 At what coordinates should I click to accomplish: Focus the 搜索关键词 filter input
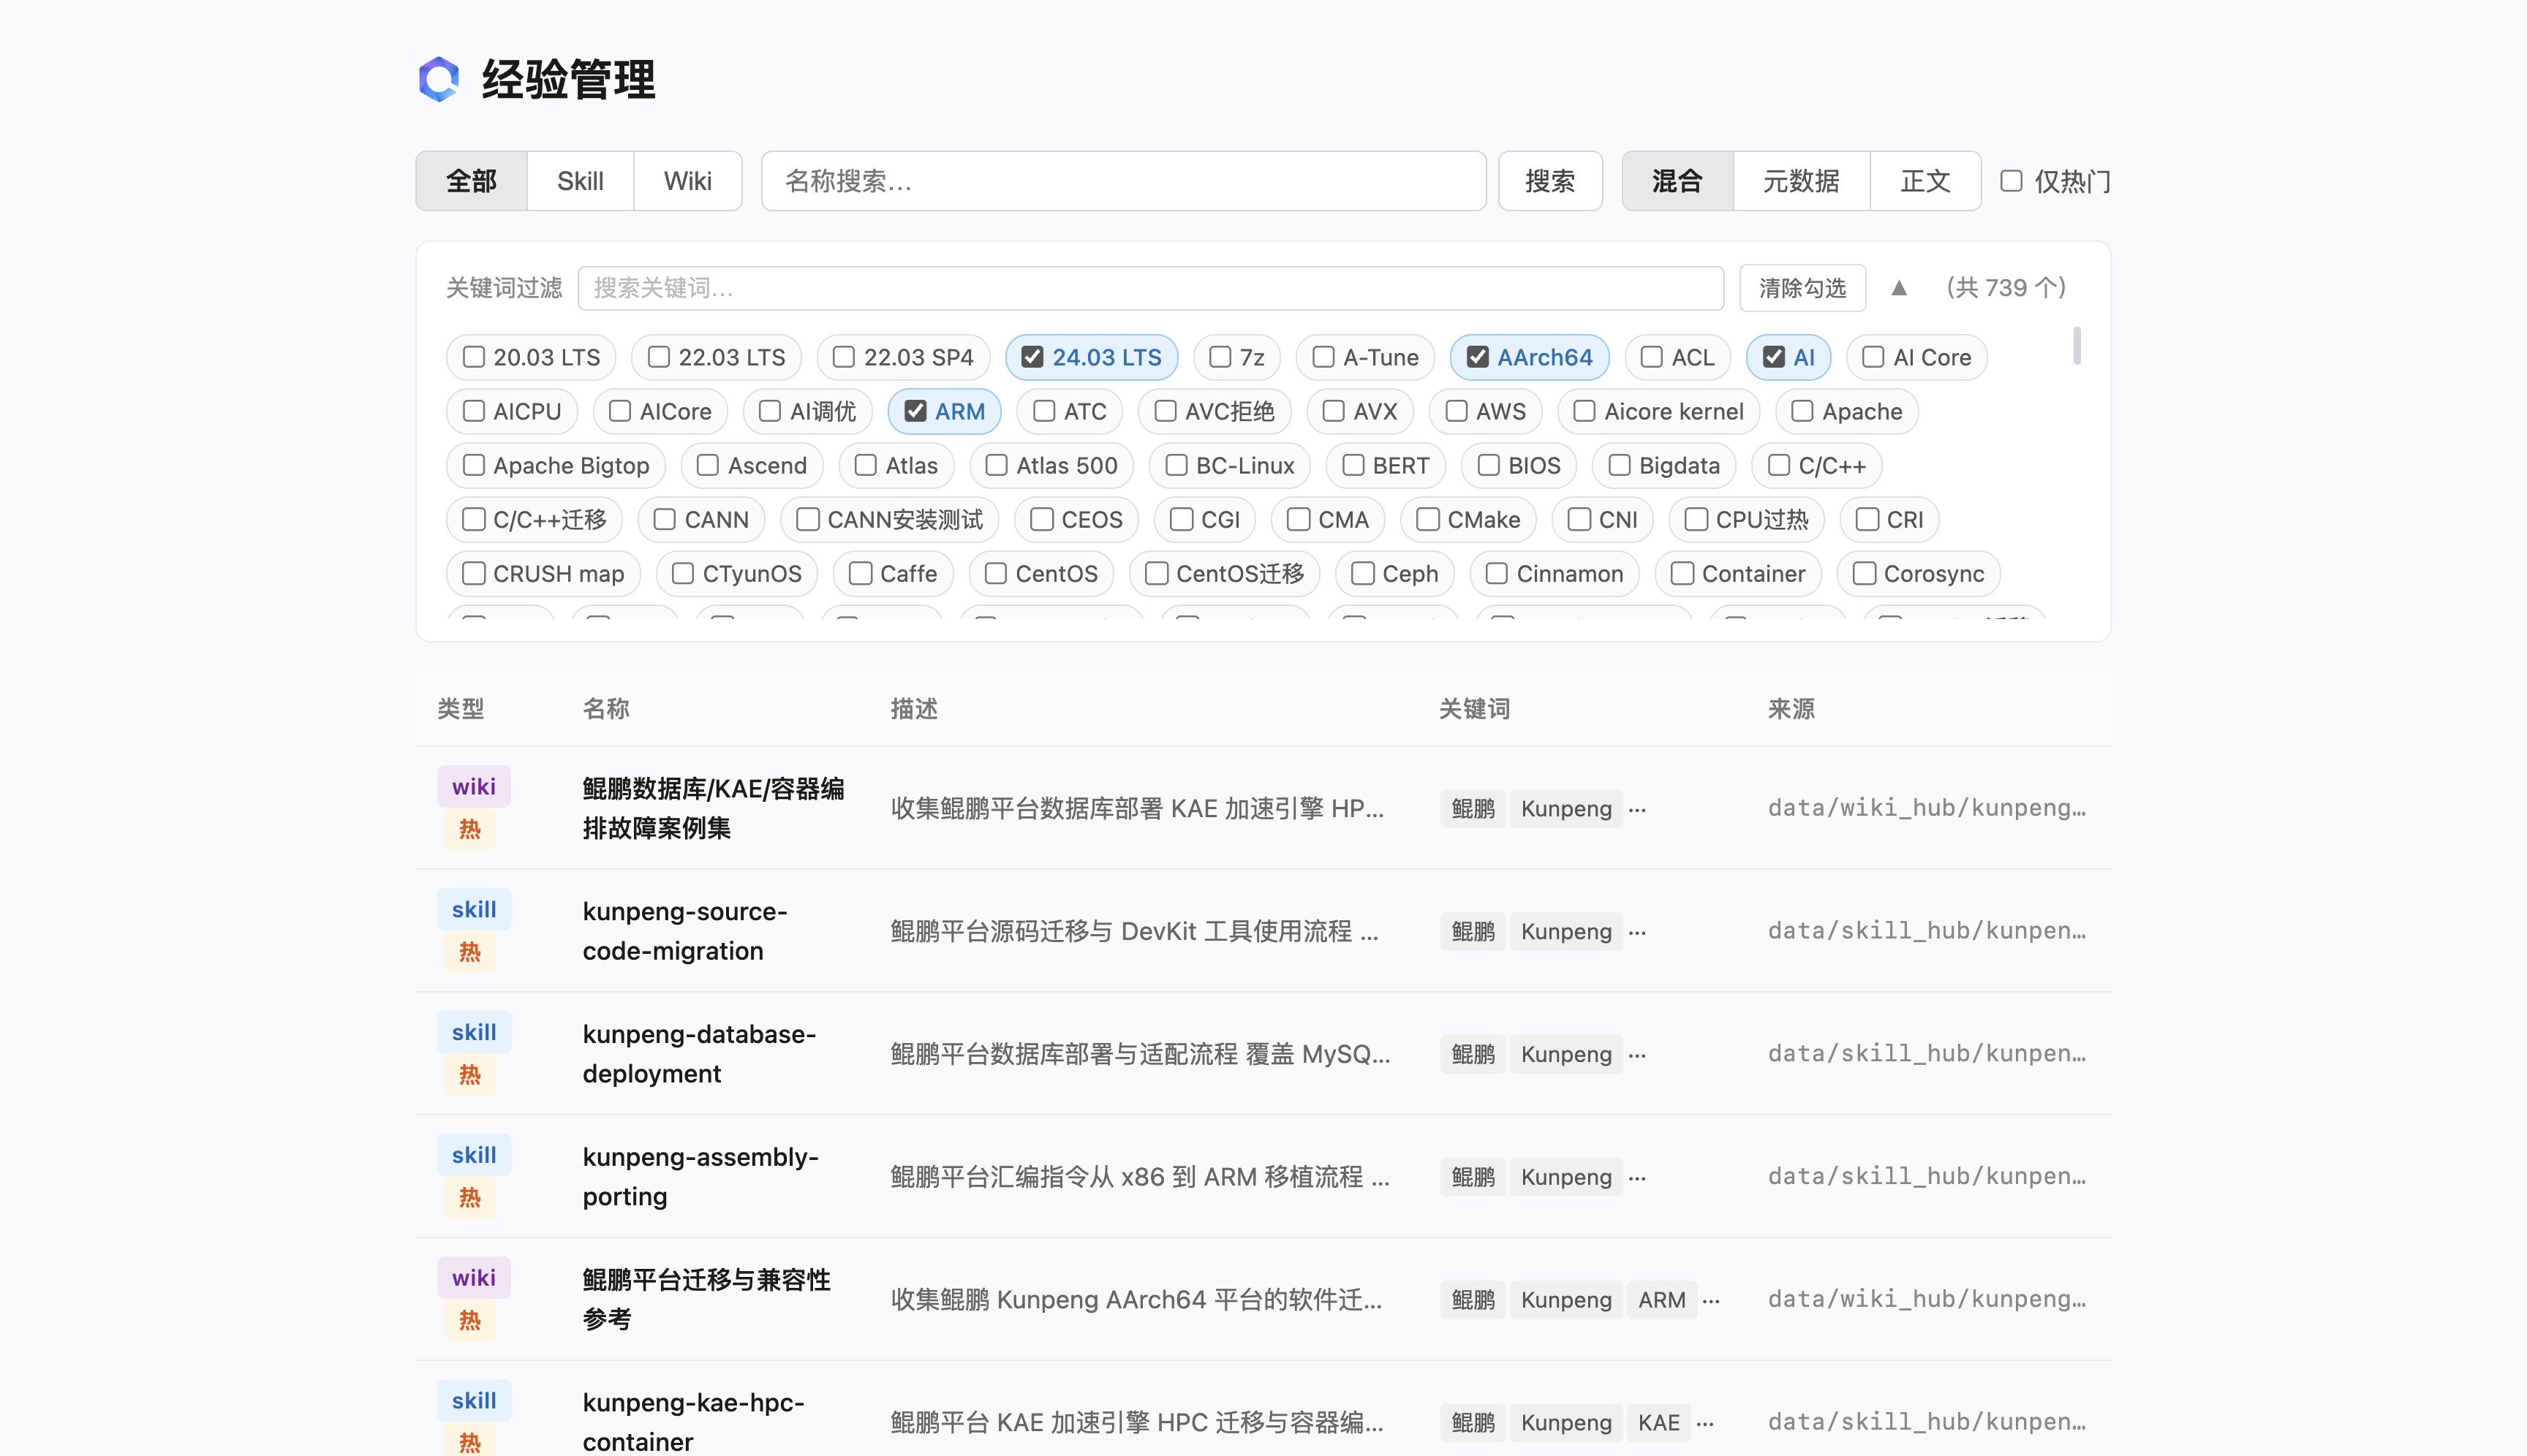pyautogui.click(x=1150, y=288)
